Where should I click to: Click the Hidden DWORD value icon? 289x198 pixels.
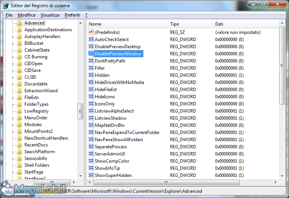point(91,75)
